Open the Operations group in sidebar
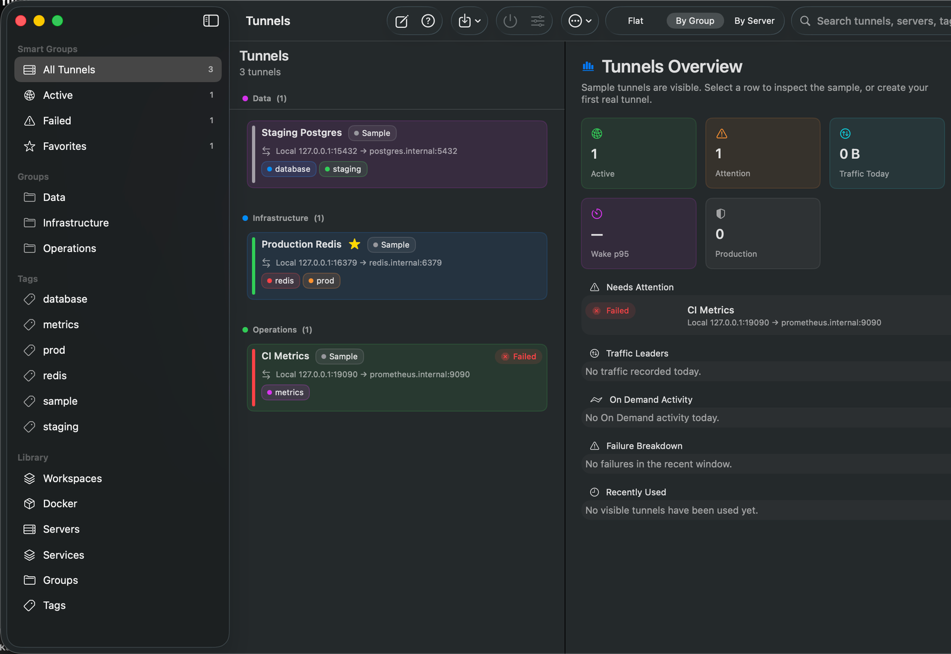 click(118, 249)
